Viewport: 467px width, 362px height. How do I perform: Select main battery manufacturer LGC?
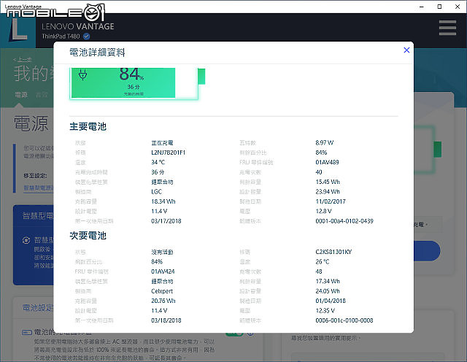[x=156, y=191]
